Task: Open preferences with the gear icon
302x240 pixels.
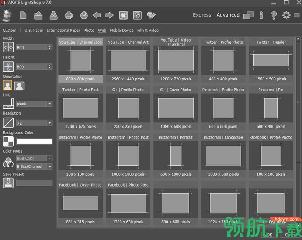Action: (x=286, y=15)
